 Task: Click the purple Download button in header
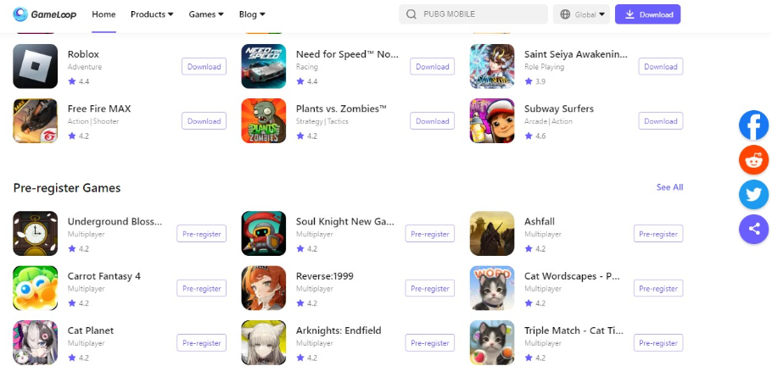click(647, 14)
